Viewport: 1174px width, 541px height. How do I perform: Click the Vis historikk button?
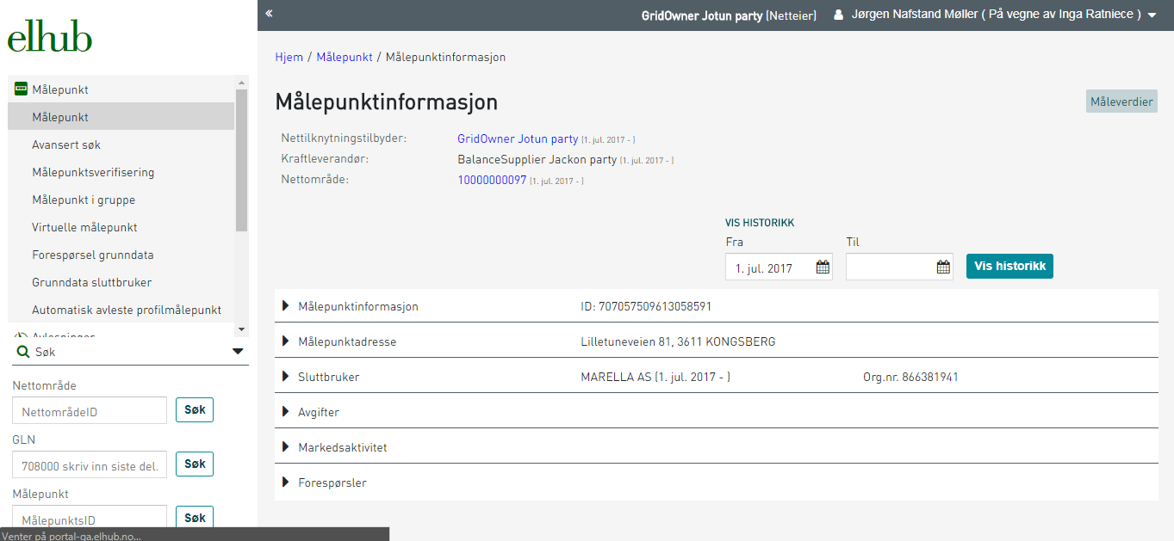pos(1009,267)
